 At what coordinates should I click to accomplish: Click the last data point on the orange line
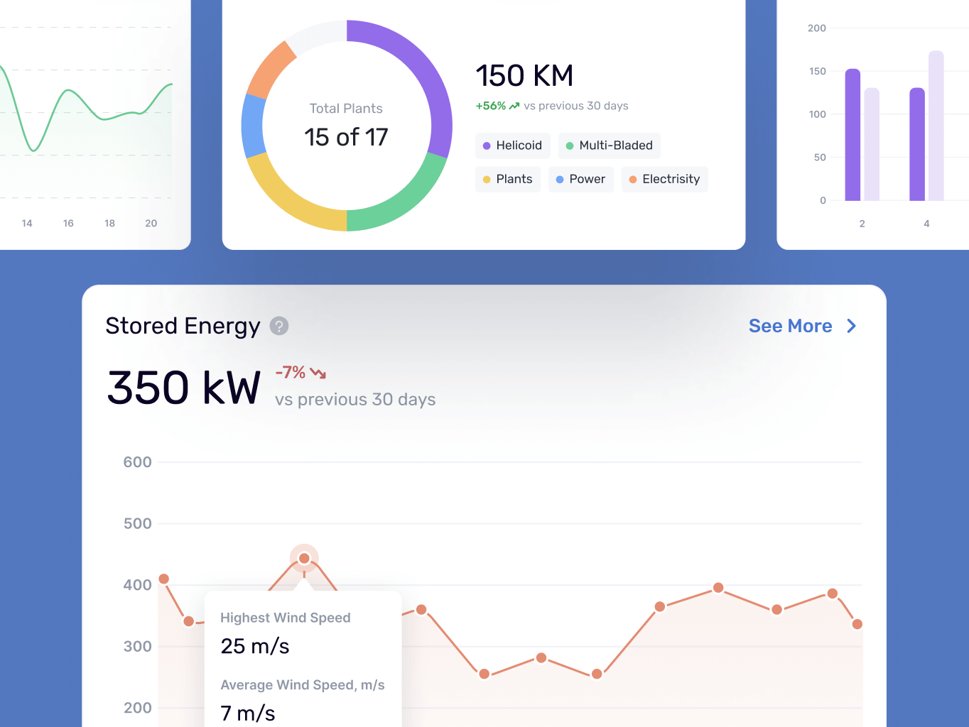click(857, 624)
